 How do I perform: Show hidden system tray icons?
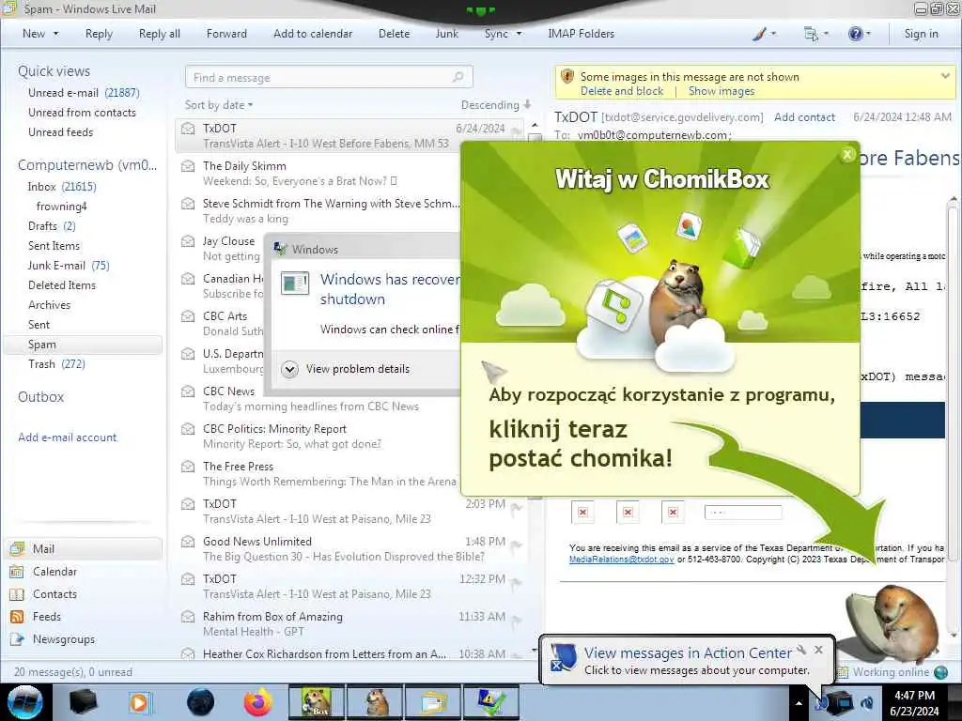click(x=799, y=703)
